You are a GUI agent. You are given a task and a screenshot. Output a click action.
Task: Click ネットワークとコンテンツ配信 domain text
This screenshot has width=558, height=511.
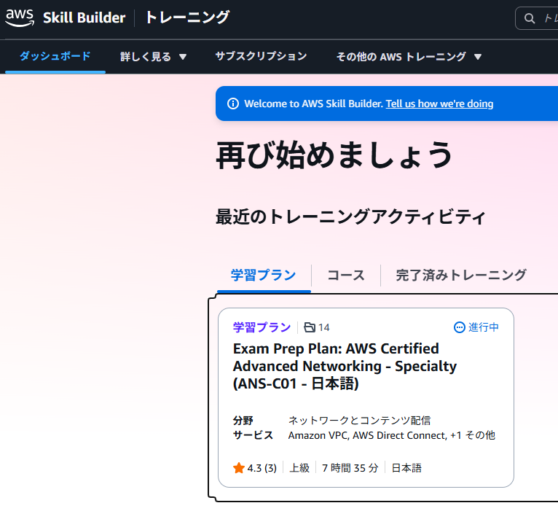[359, 421]
